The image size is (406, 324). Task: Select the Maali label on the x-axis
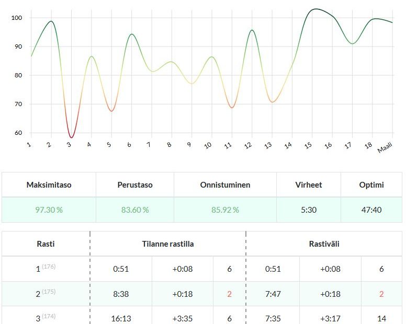click(385, 148)
